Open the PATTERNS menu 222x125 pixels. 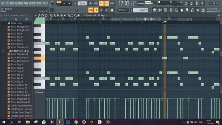tap(18, 3)
